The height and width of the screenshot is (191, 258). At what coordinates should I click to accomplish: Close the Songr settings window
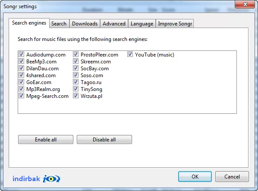[x=245, y=4]
